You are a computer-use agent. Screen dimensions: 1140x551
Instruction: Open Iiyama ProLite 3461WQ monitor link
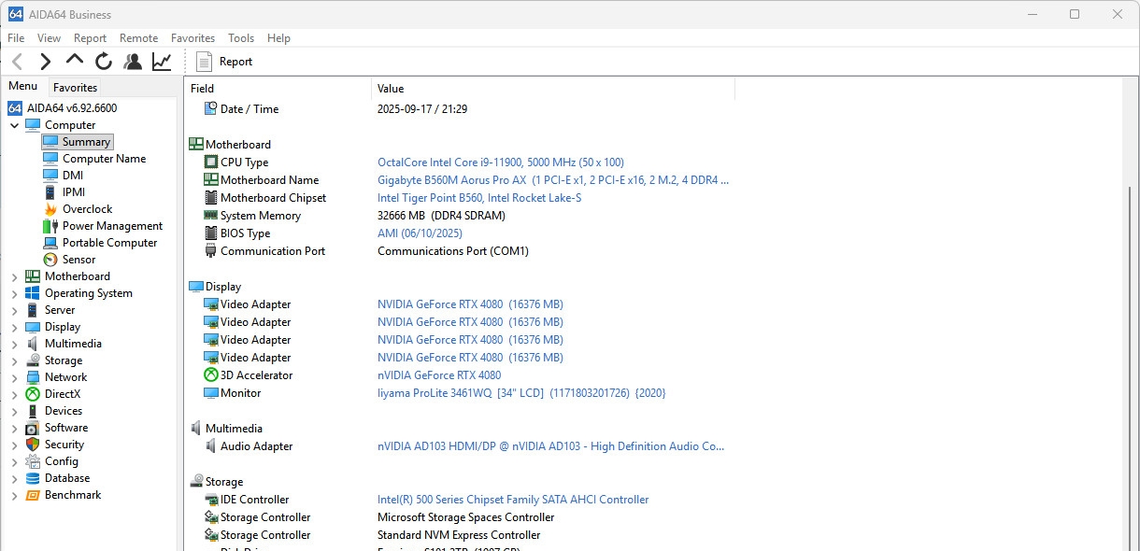(x=521, y=393)
